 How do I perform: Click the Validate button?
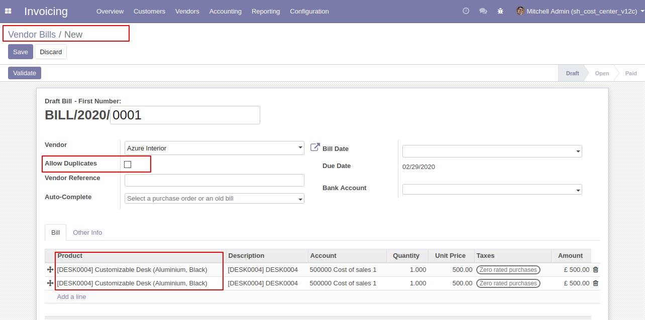[x=25, y=73]
